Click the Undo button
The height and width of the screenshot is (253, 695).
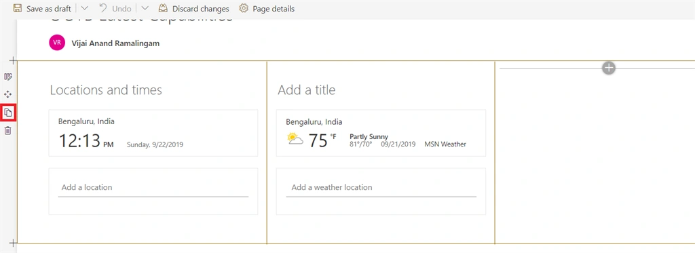tap(115, 8)
